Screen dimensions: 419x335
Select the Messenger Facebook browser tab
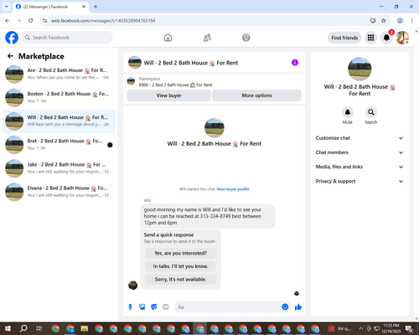pyautogui.click(x=51, y=7)
